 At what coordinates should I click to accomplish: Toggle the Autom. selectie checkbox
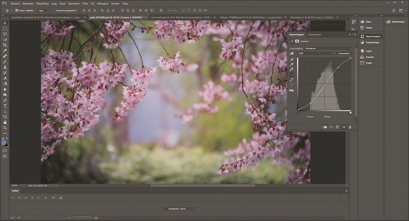point(17,10)
